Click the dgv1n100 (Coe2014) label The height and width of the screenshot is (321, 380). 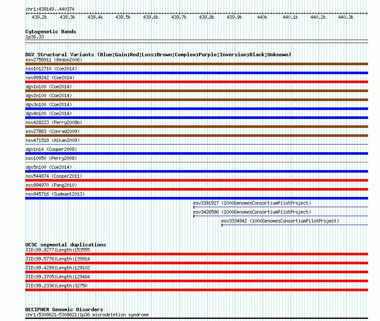(x=49, y=87)
